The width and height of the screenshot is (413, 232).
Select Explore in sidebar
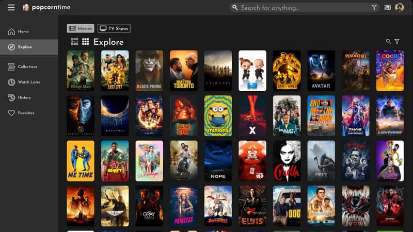[29, 47]
